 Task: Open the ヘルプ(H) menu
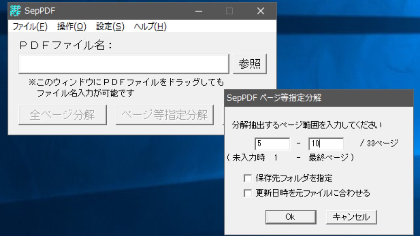pyautogui.click(x=150, y=27)
